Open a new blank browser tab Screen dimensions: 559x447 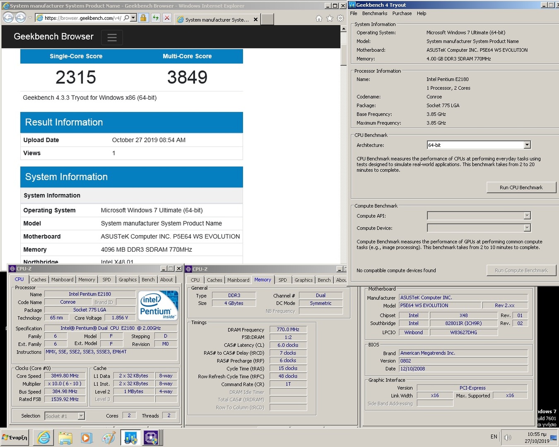coord(267,19)
